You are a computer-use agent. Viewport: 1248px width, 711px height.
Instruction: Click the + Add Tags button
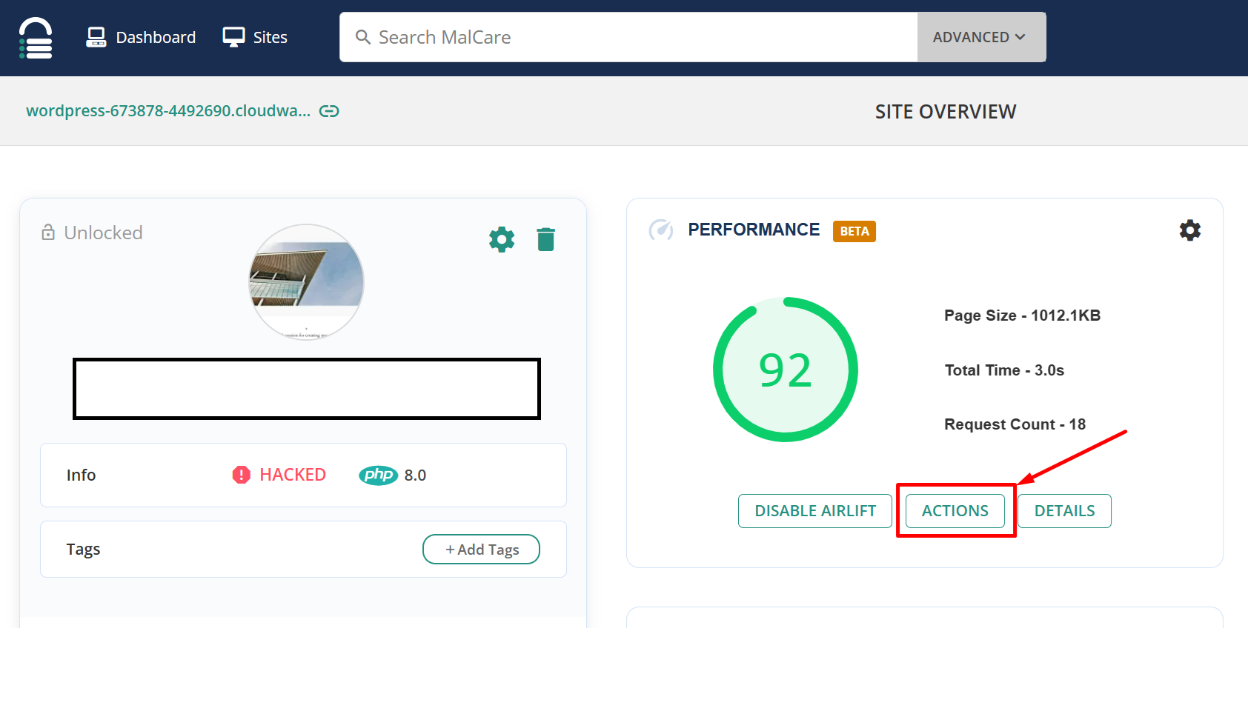(x=481, y=550)
